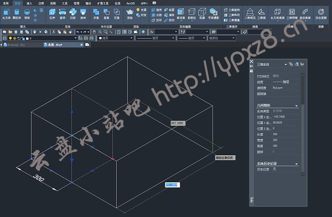Click the dynamic input box on the box's bottom edge
Image resolution: width=332 pixels, height=217 pixels.
click(x=172, y=185)
